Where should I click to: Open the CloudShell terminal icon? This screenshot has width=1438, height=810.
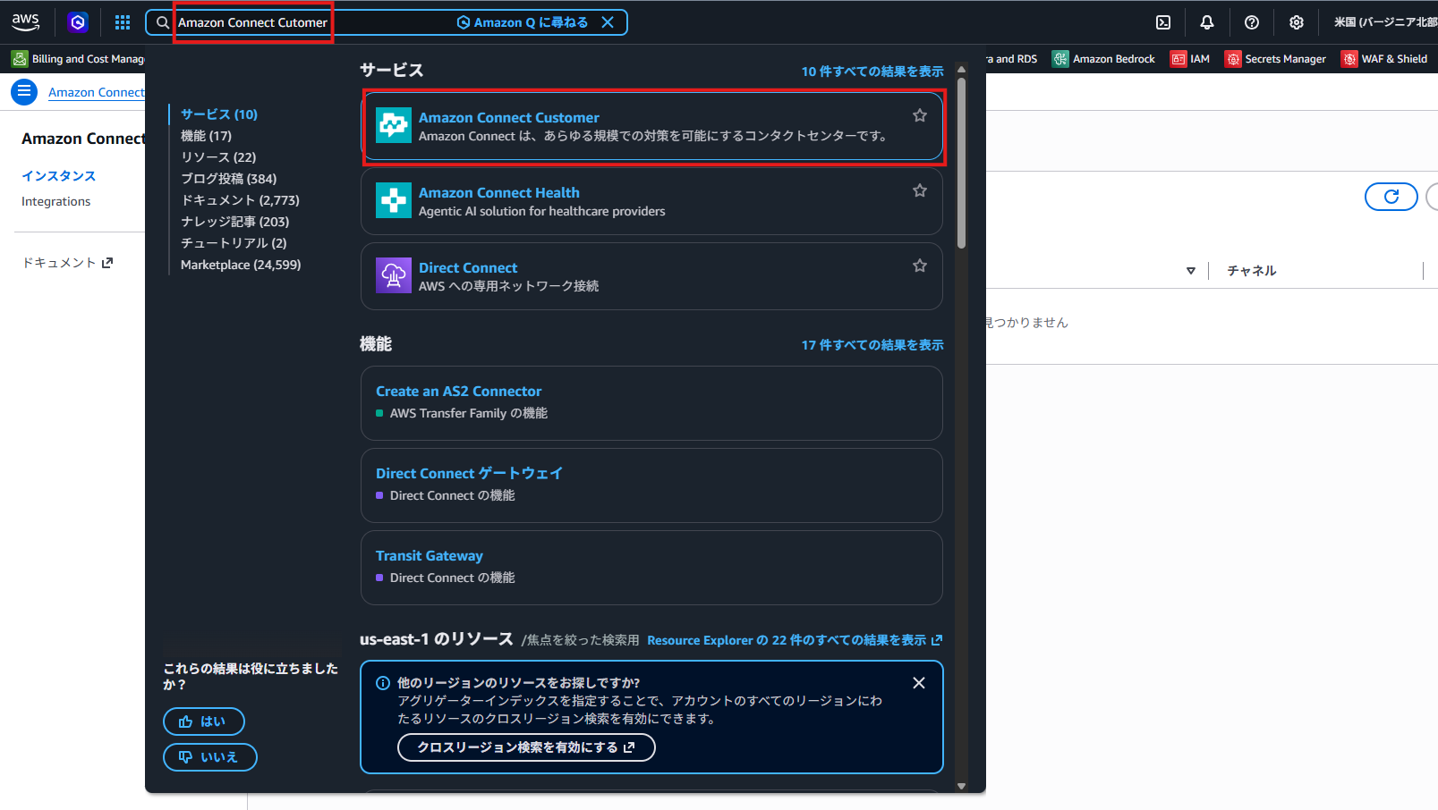click(1163, 22)
